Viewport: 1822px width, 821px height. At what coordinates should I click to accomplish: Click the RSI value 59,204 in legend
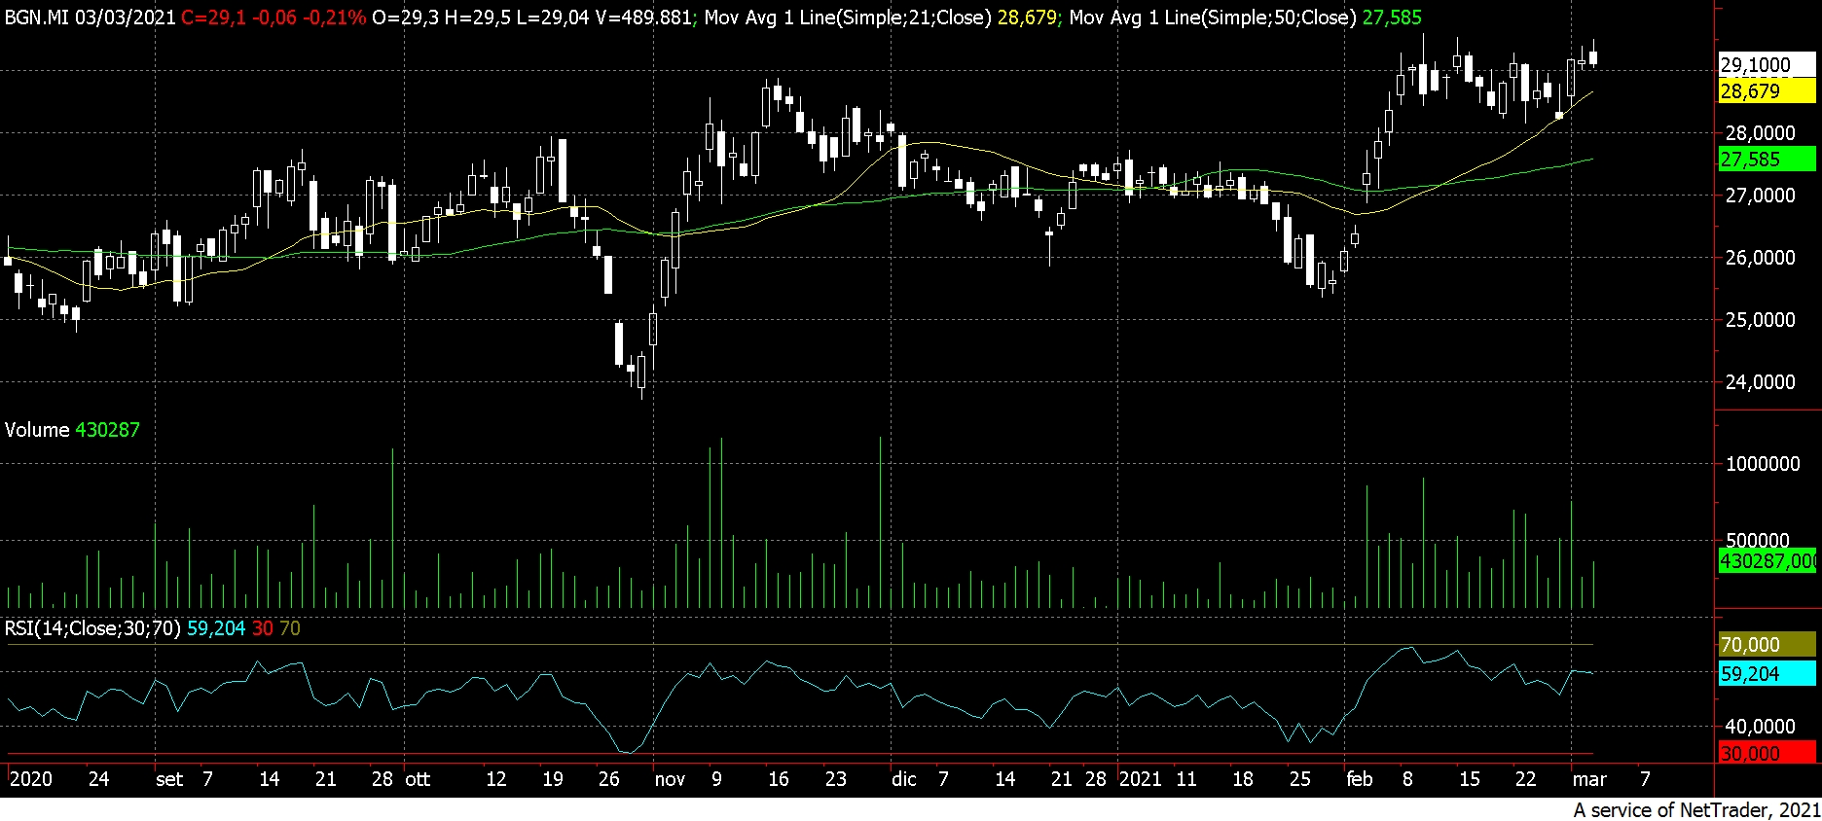tap(216, 628)
